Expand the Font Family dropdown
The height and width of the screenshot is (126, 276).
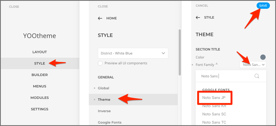point(253,65)
